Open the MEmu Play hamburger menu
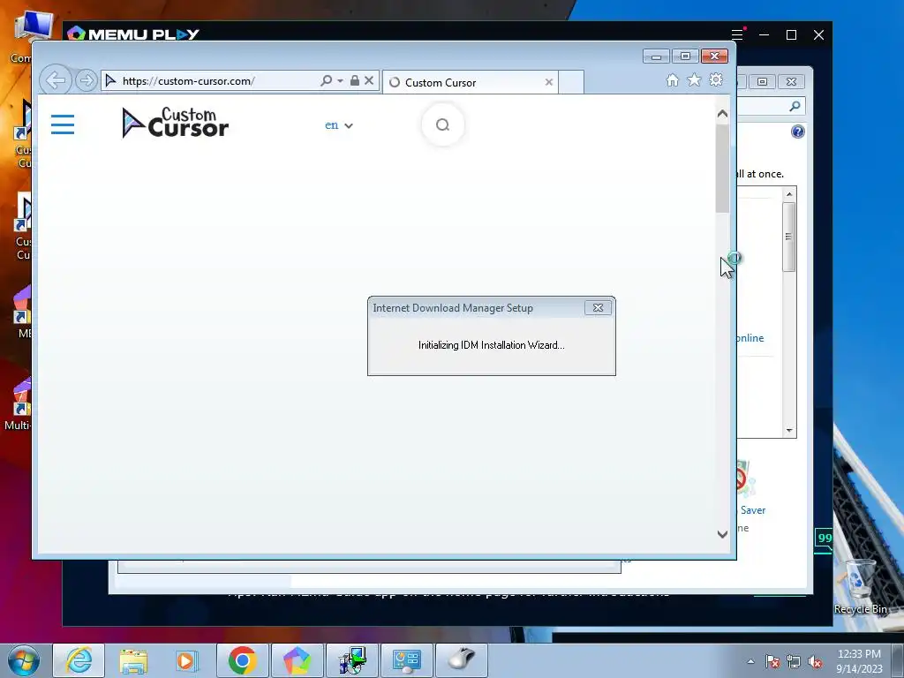Image resolution: width=904 pixels, height=678 pixels. [x=737, y=34]
